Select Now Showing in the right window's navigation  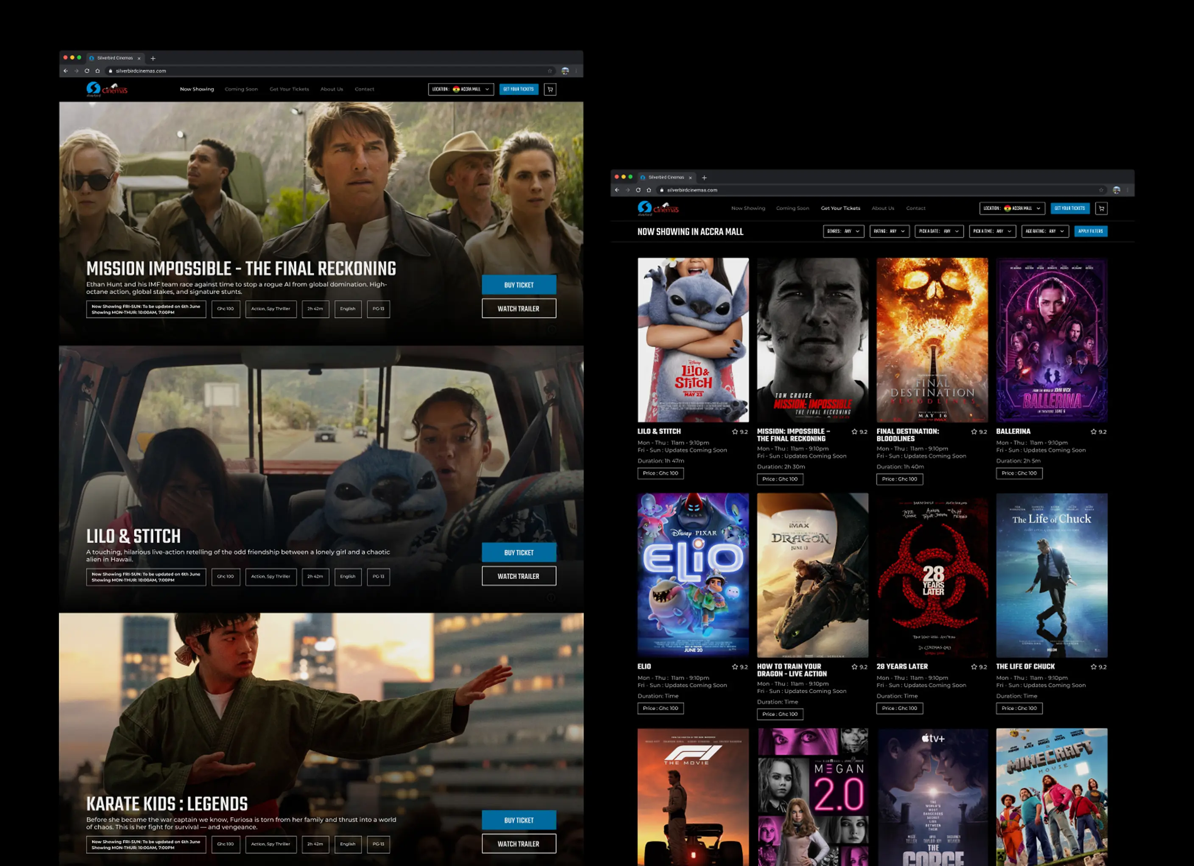748,208
